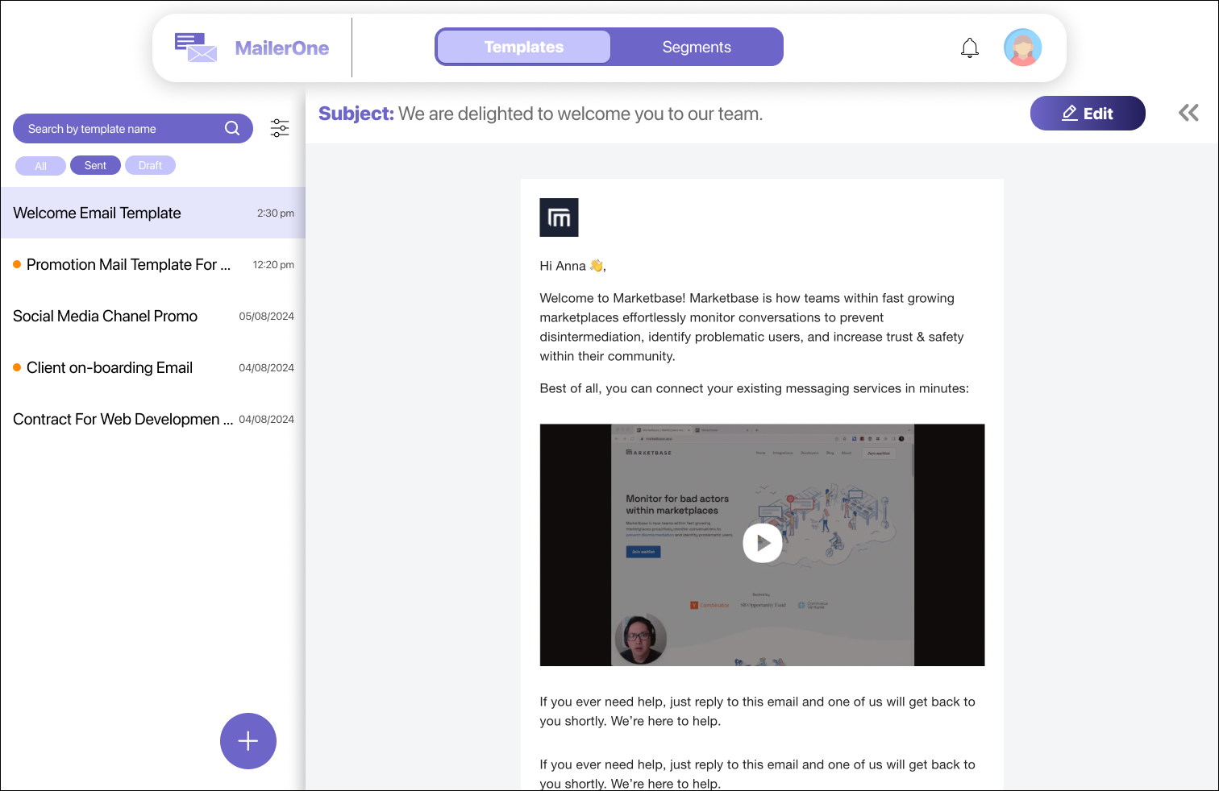Click the video thumbnail presenter face
The width and height of the screenshot is (1219, 791).
[x=640, y=639]
